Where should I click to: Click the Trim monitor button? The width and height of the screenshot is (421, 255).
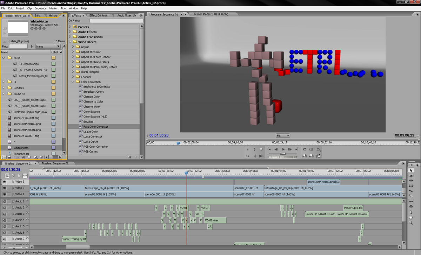(318, 156)
